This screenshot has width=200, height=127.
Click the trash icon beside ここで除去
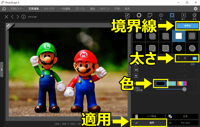[x=136, y=116]
